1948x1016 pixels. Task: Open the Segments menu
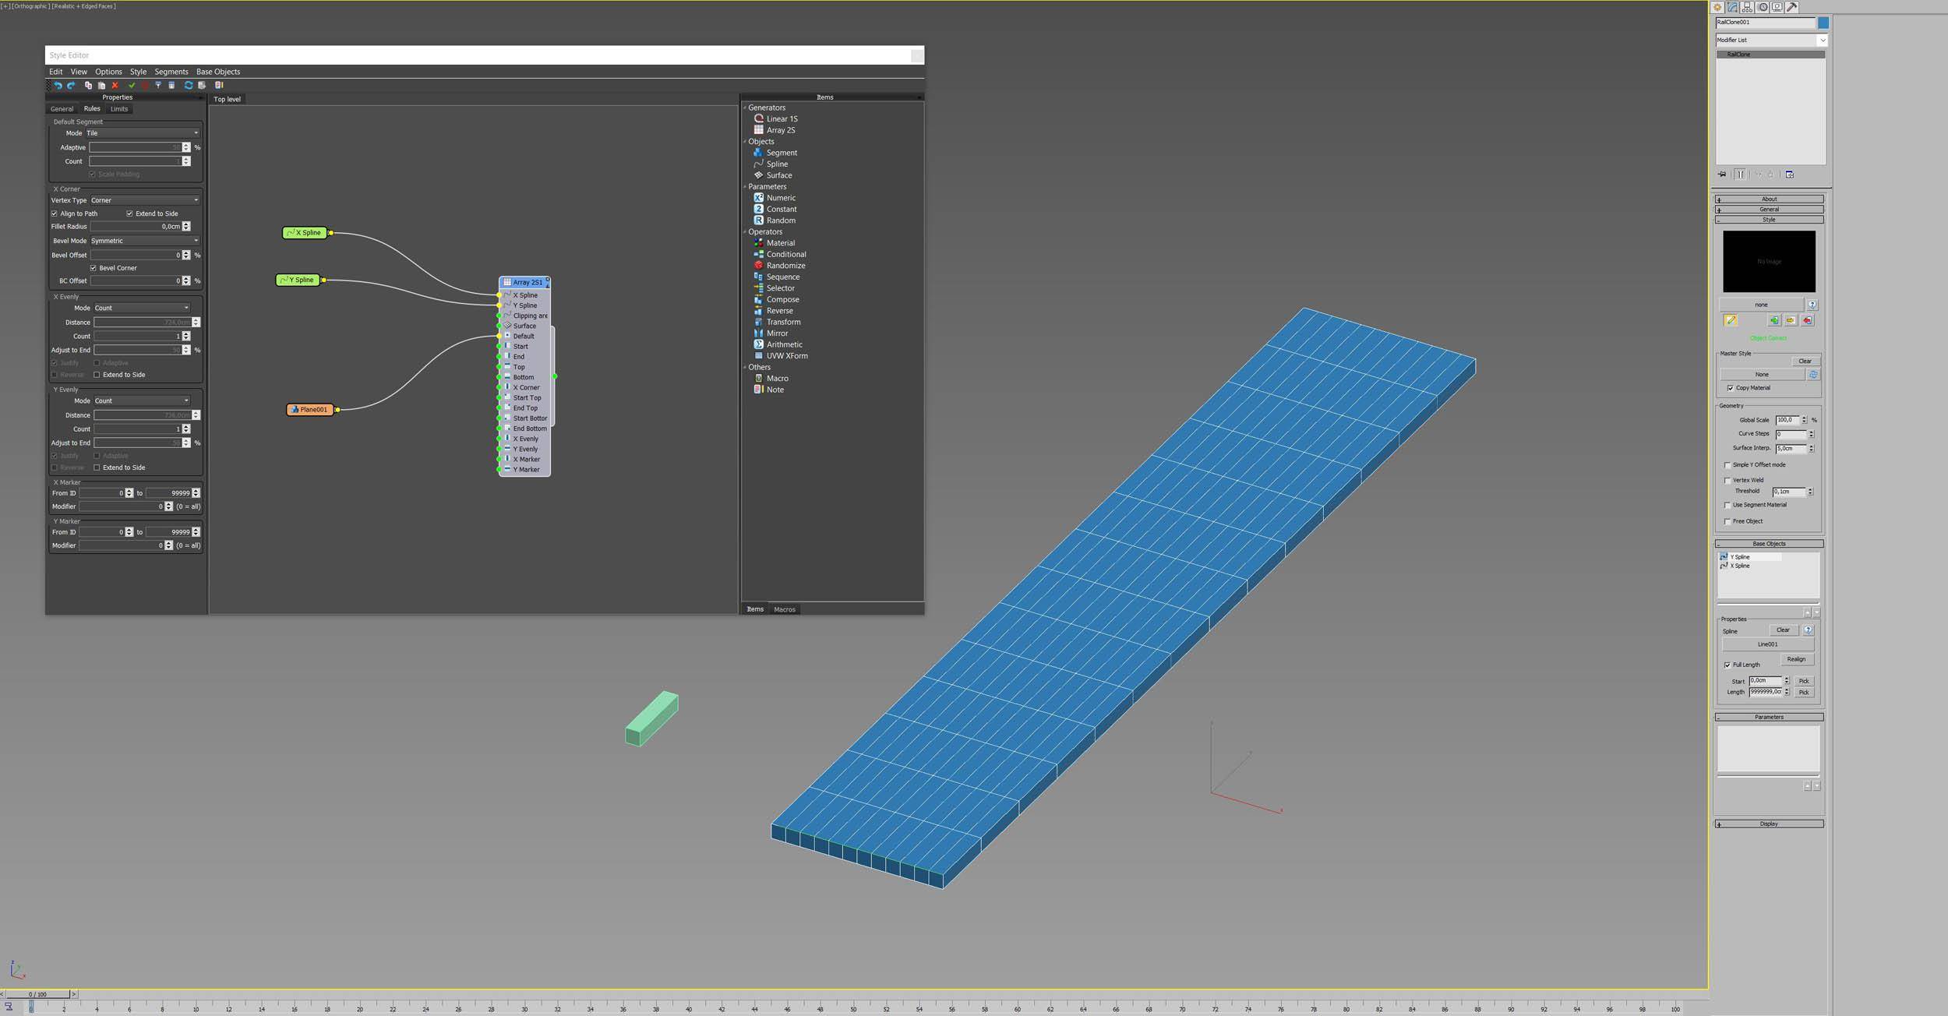[171, 72]
